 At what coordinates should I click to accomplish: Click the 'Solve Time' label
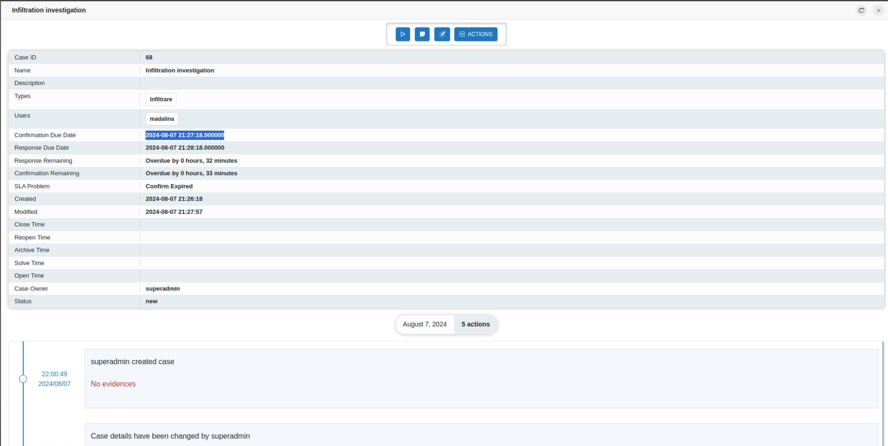[x=29, y=263]
